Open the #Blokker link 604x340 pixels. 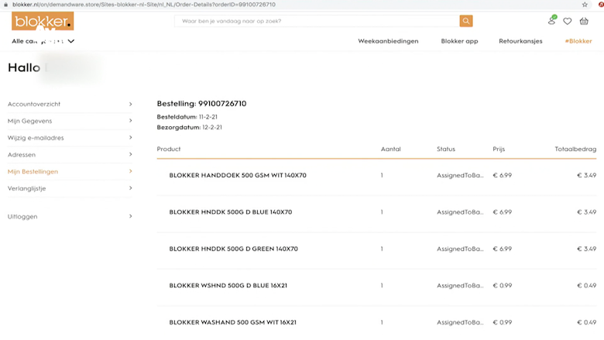tap(578, 41)
